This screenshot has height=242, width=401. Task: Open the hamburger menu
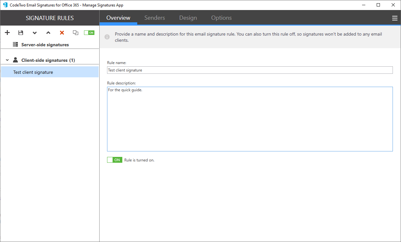pyautogui.click(x=395, y=18)
